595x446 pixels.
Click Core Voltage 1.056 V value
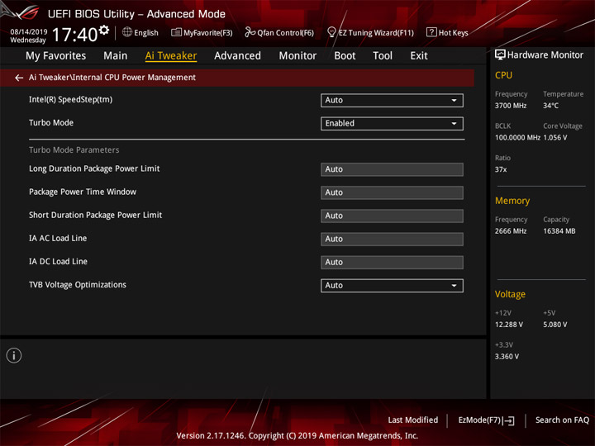tap(555, 138)
